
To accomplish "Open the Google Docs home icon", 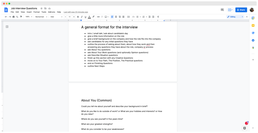I will pyautogui.click(x=6, y=10).
